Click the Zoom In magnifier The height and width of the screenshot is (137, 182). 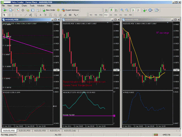[122, 10]
